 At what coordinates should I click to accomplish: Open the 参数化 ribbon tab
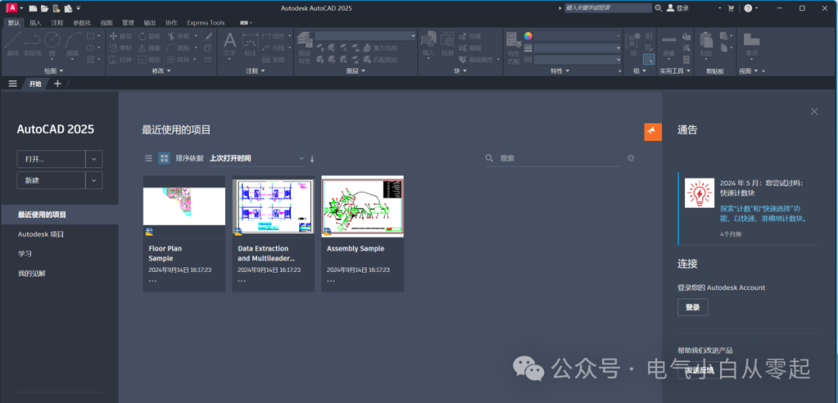click(x=81, y=23)
